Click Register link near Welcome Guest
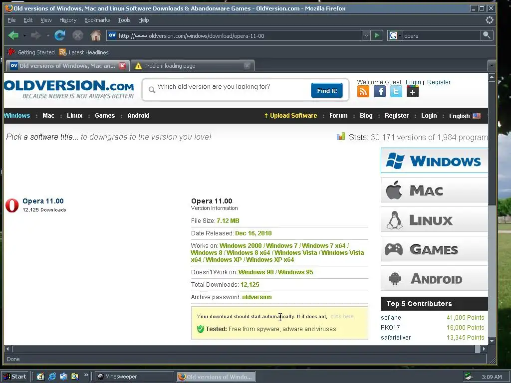The width and height of the screenshot is (511, 383). click(x=439, y=82)
